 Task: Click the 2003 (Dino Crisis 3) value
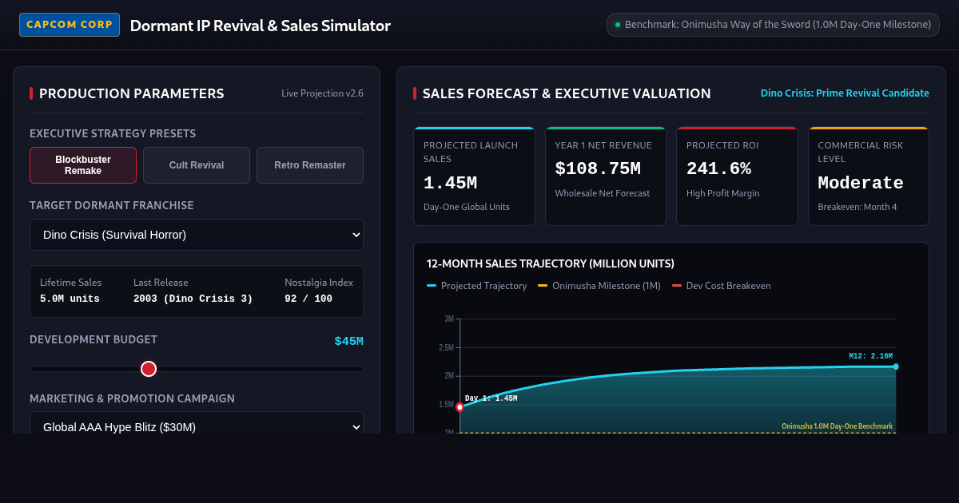193,299
